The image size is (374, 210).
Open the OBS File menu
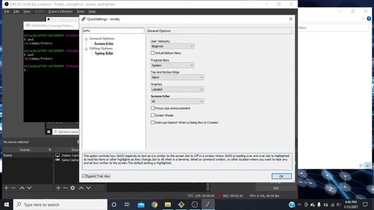pyautogui.click(x=6, y=12)
